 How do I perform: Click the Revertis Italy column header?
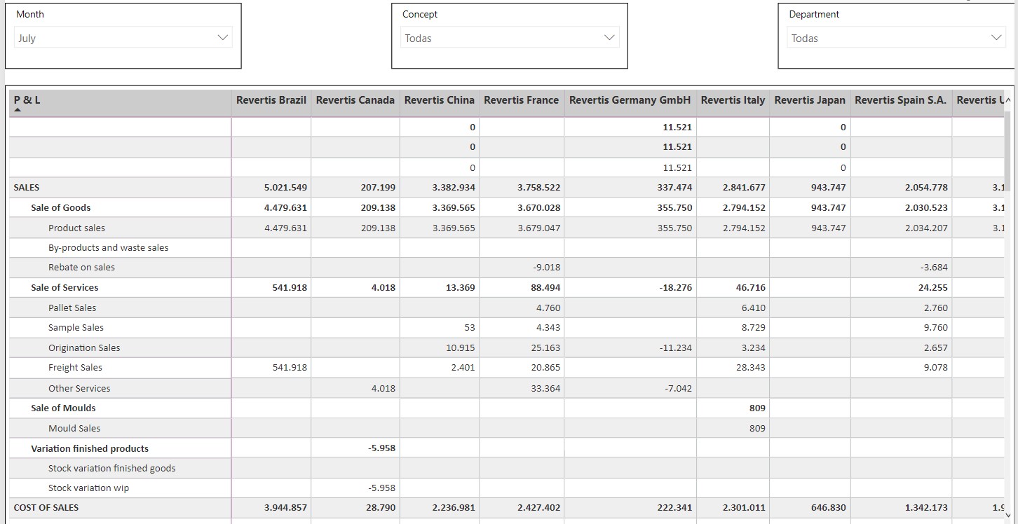(733, 100)
